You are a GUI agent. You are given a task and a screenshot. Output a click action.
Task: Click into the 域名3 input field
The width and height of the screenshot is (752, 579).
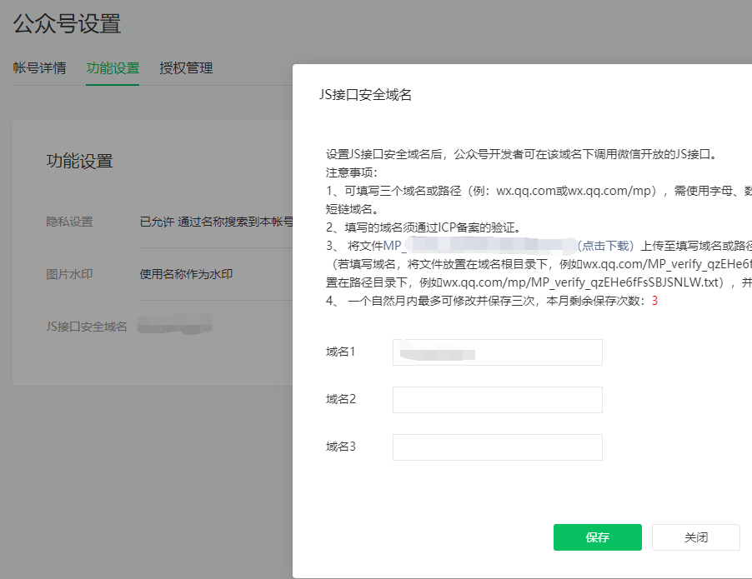tap(497, 447)
